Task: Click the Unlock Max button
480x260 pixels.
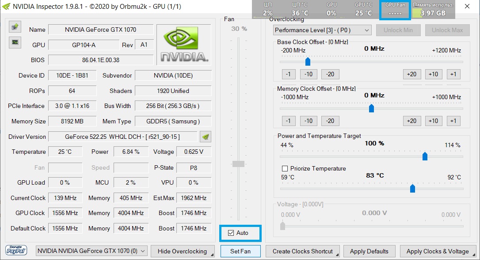Action: tap(447, 30)
